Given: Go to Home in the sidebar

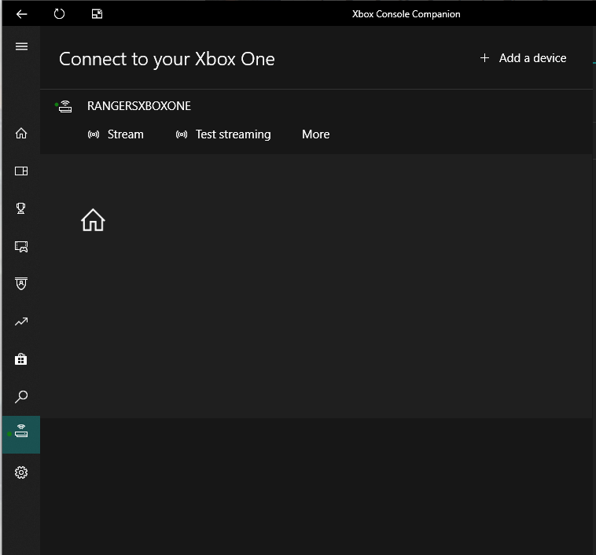Looking at the screenshot, I should pos(21,133).
